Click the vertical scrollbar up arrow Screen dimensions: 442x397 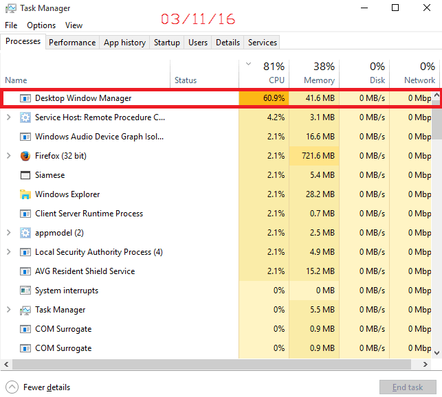pos(437,95)
